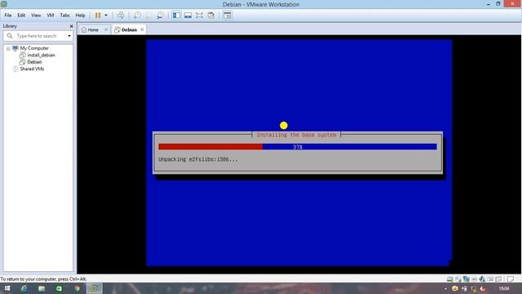Click the printer status bar icon
Image resolution: width=522 pixels, height=294 pixels.
[475, 279]
